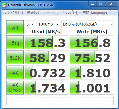
Task: Click the Read [MB/s] column header
Action: 47,32
